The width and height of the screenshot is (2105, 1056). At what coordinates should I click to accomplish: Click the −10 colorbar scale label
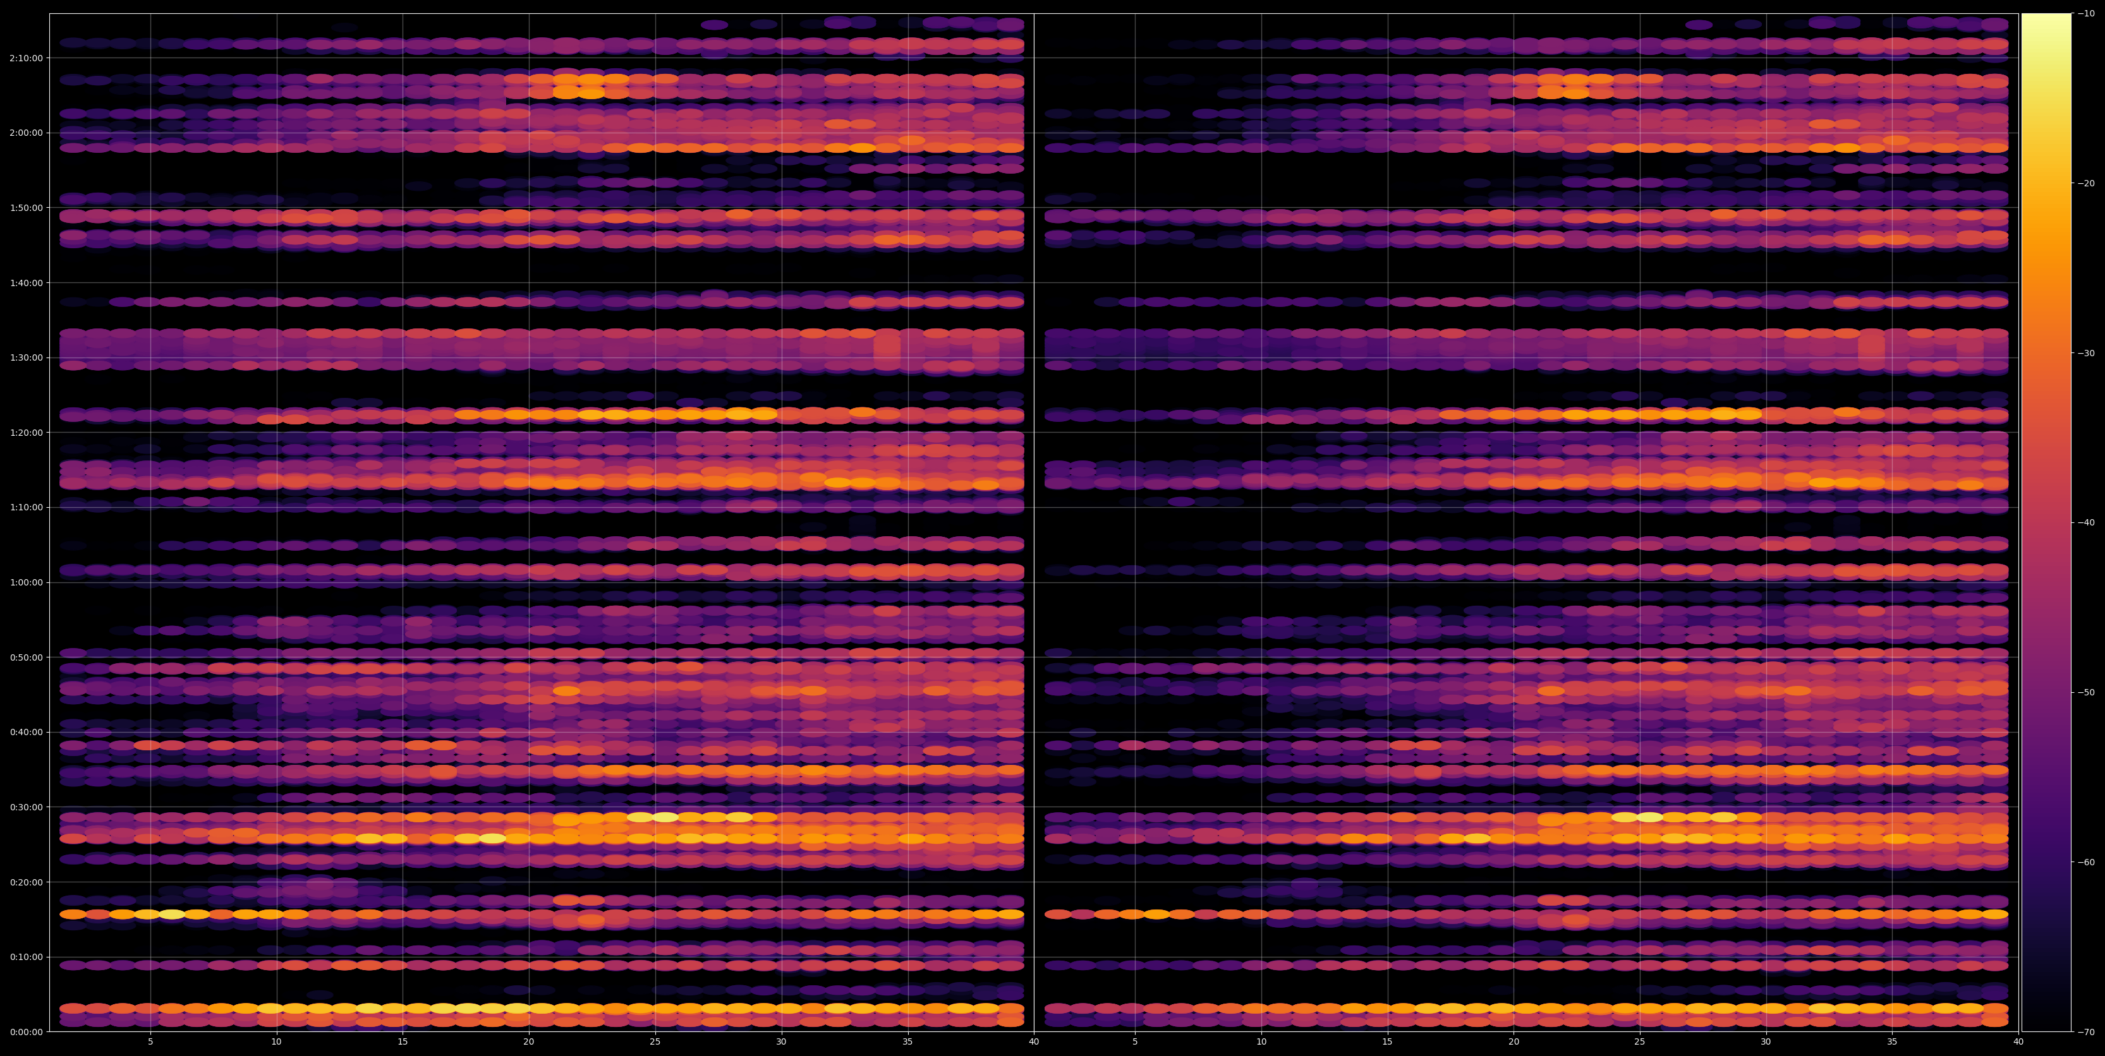tap(2087, 13)
